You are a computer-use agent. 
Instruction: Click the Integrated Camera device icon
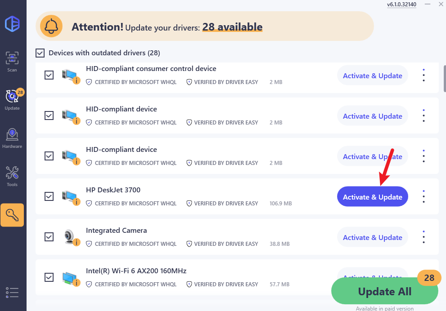pyautogui.click(x=70, y=237)
